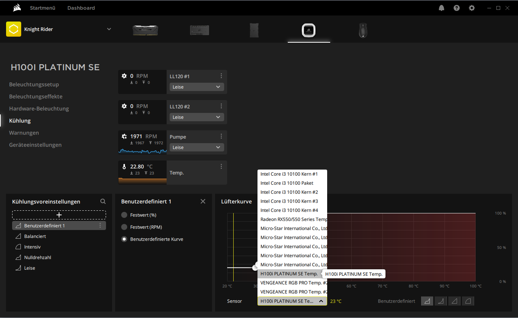Go to Beleuchtungssetup section
This screenshot has height=318, width=518.
pyautogui.click(x=34, y=85)
